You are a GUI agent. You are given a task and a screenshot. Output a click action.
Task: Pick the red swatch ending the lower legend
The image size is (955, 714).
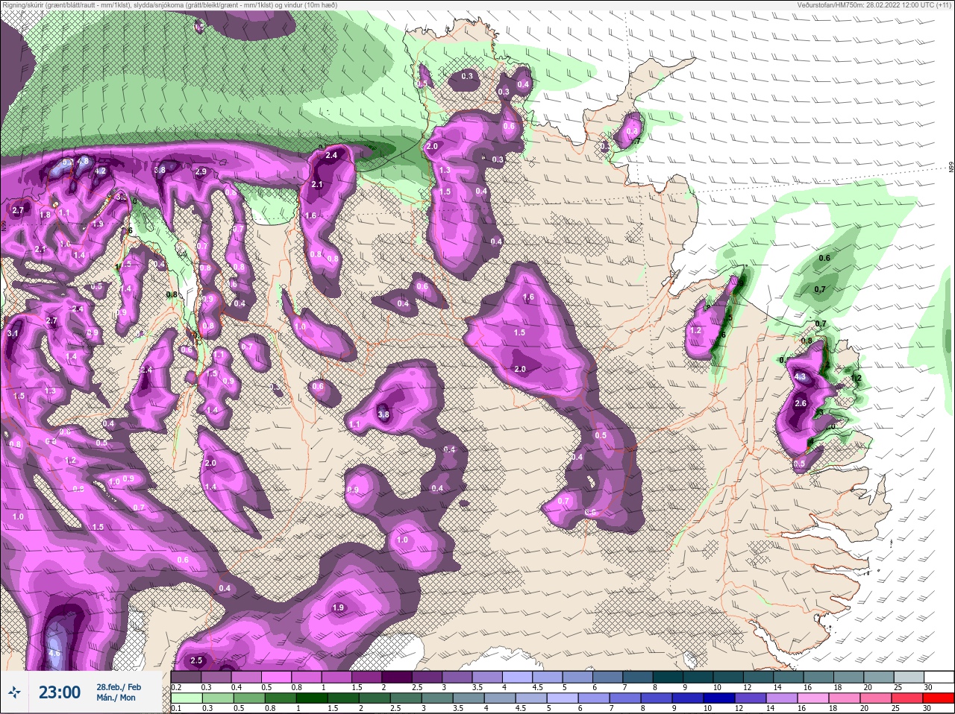[x=938, y=698]
